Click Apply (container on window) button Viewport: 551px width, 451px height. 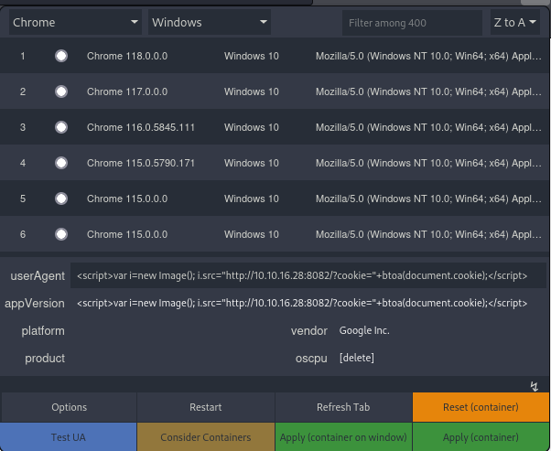343,437
